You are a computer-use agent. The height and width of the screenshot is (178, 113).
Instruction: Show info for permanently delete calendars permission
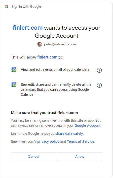[99, 85]
